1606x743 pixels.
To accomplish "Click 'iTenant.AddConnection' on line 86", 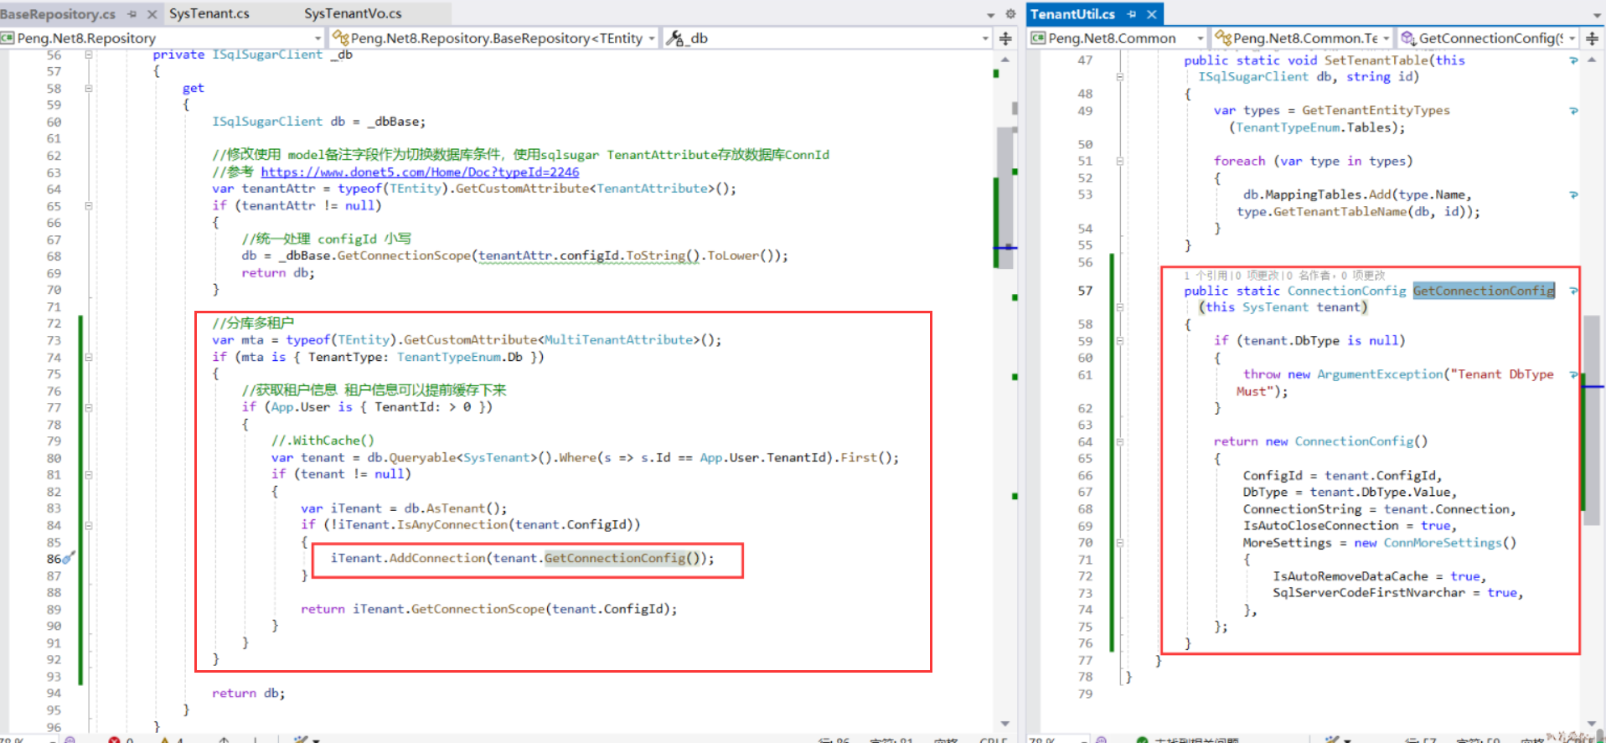I will (x=407, y=558).
